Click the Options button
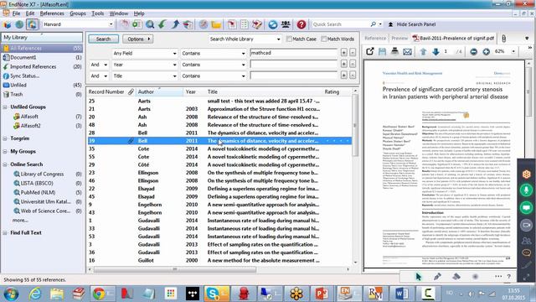Screen dimensions: 536x302 click(x=138, y=39)
